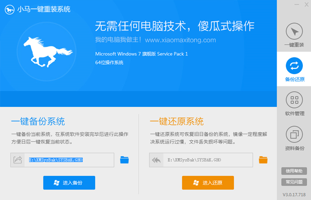
Task: Click the 一键备份系统 heading
Action: coord(38,121)
